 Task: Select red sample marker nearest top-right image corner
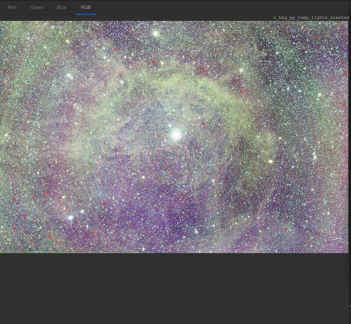319,37
